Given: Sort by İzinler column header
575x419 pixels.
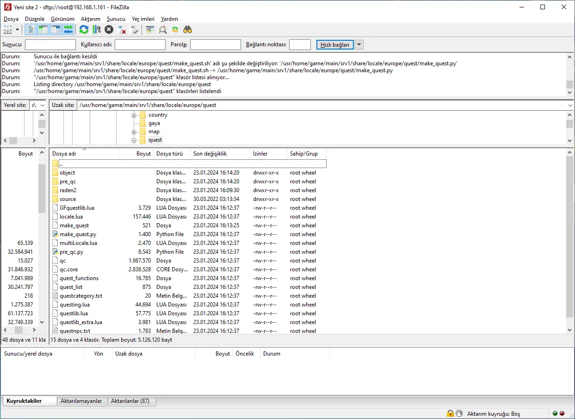Looking at the screenshot, I should pos(268,153).
